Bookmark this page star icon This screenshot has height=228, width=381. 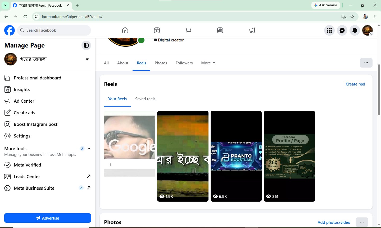[x=352, y=17]
